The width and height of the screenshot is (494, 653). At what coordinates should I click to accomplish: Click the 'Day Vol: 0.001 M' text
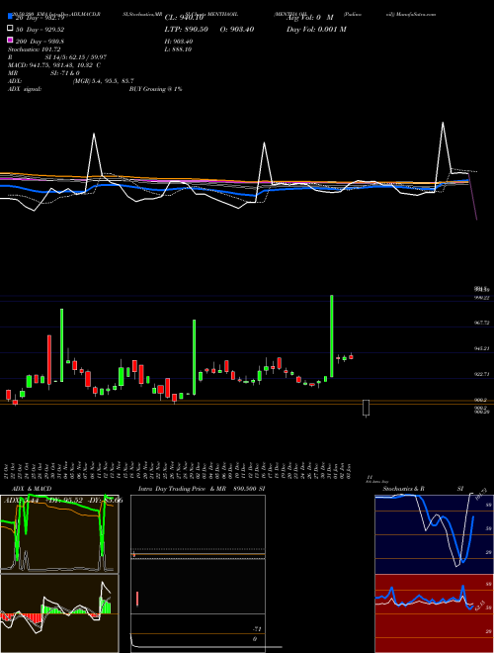(x=316, y=29)
